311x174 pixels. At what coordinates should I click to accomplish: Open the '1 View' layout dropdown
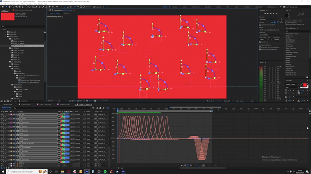(x=253, y=101)
